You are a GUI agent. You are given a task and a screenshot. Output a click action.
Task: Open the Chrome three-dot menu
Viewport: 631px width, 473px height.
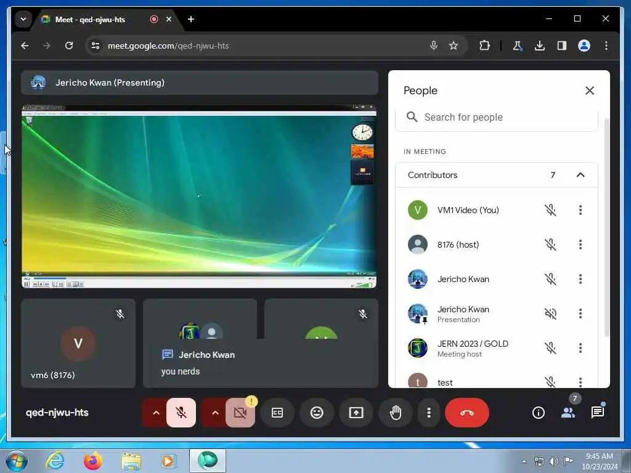coord(606,46)
